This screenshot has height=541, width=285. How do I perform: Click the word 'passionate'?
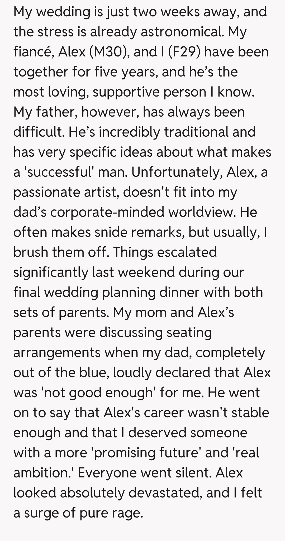[46, 192]
